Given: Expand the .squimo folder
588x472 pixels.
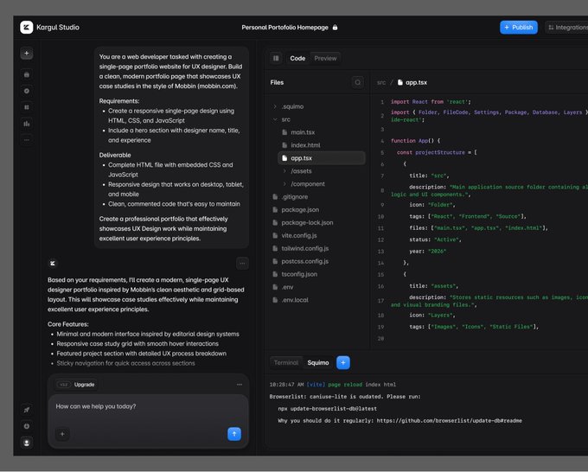Looking at the screenshot, I should point(288,106).
